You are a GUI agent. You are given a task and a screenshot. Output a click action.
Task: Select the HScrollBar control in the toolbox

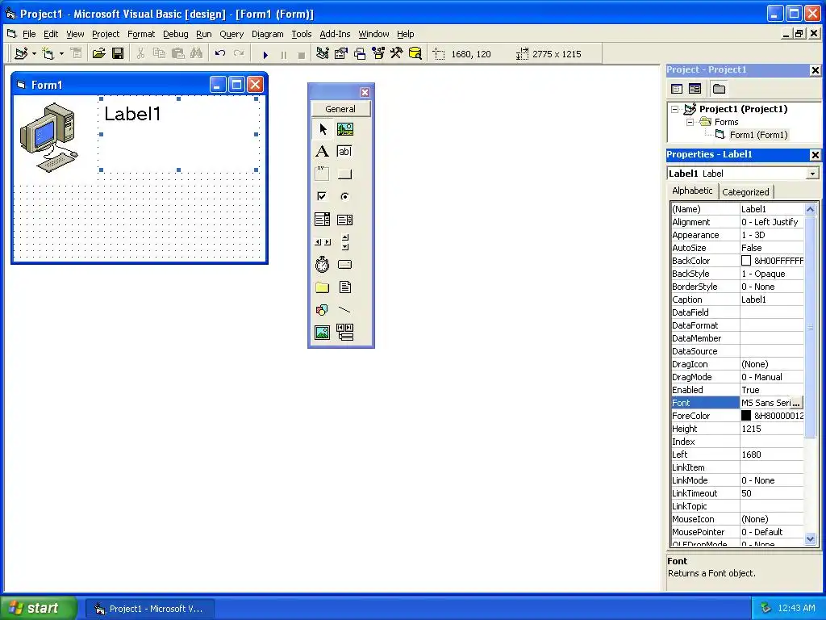[323, 242]
